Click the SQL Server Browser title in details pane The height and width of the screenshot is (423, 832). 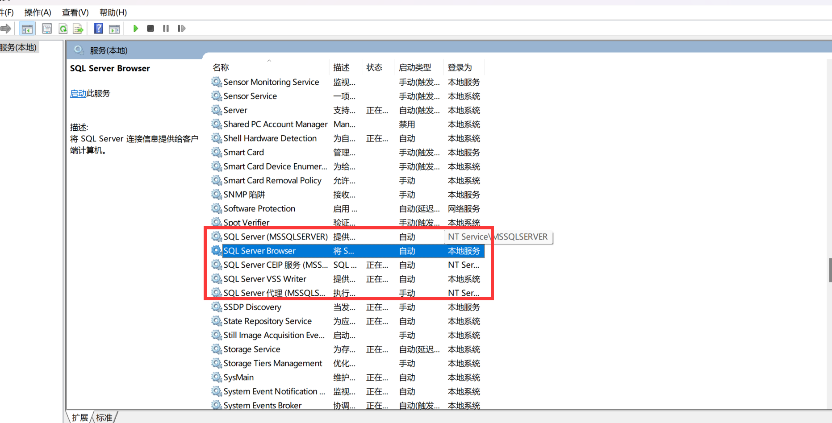(x=110, y=68)
